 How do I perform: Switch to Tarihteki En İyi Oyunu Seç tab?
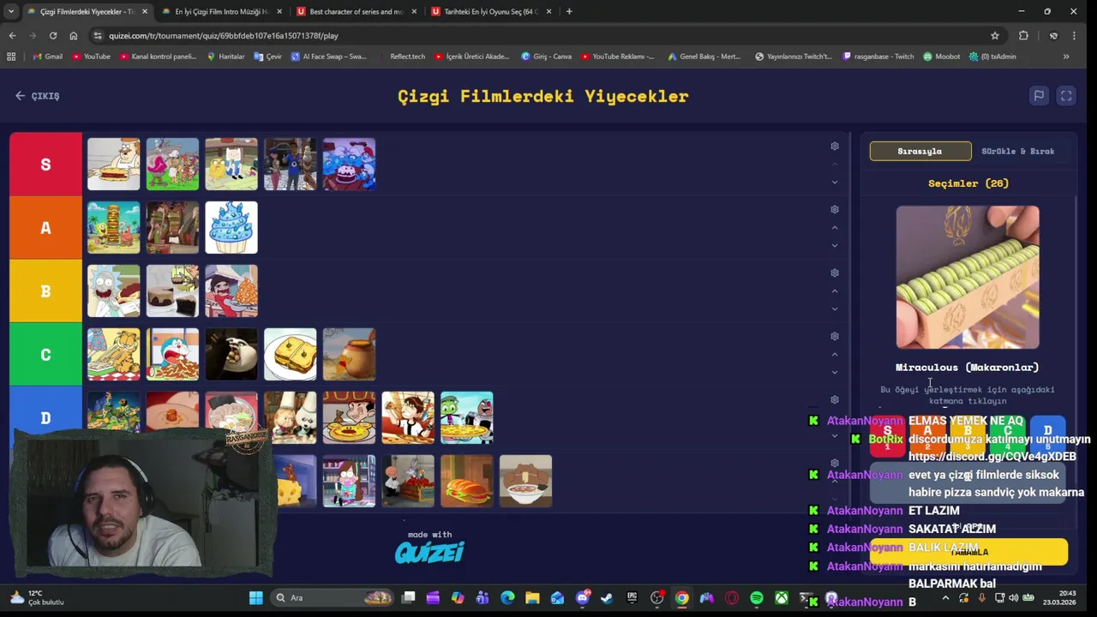click(490, 12)
